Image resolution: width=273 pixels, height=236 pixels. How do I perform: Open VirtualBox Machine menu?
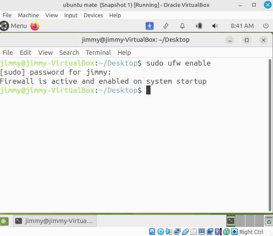pyautogui.click(x=28, y=16)
